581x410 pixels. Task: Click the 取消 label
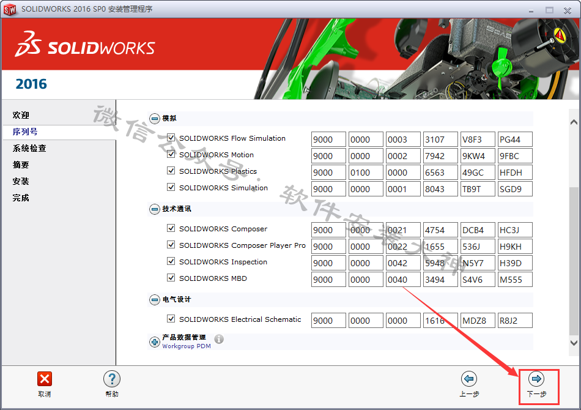[x=45, y=394]
